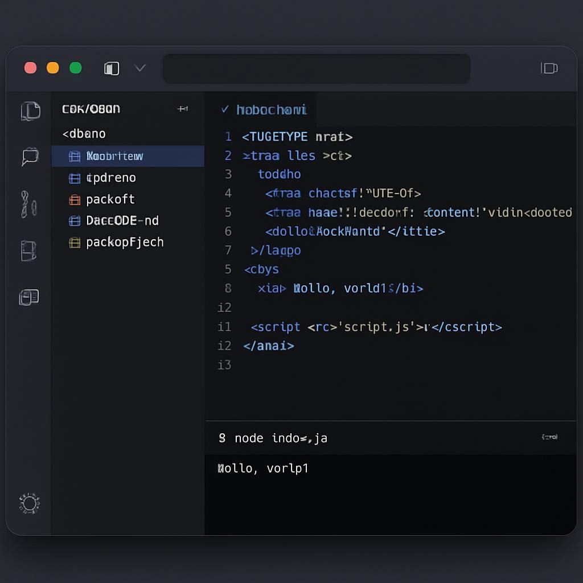This screenshot has width=583, height=583.
Task: Click the small icon right of terminal command
Action: click(549, 437)
